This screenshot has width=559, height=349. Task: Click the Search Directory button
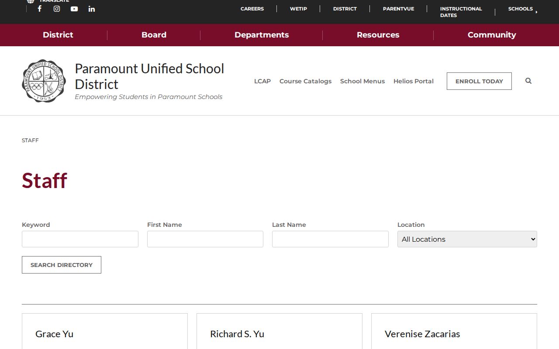click(62, 265)
